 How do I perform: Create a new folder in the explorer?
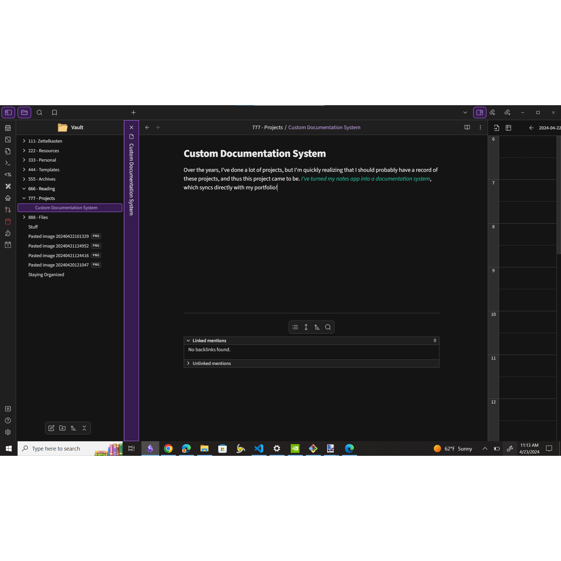point(62,428)
